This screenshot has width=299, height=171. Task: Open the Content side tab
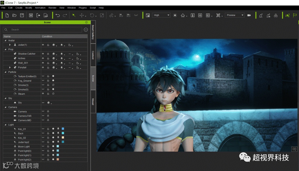pyautogui.click(x=93, y=55)
